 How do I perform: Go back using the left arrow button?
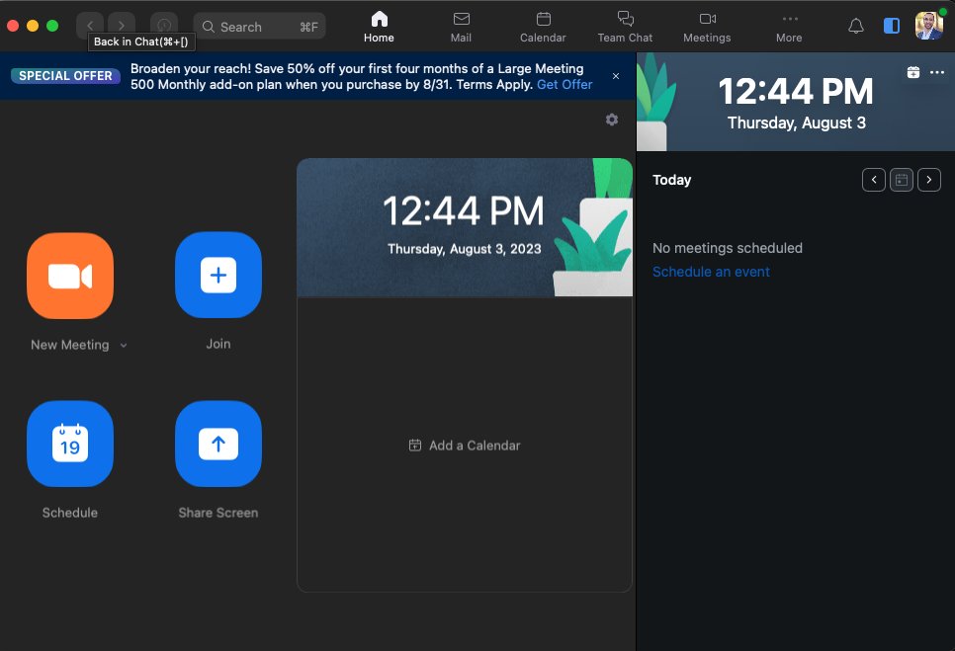point(90,26)
